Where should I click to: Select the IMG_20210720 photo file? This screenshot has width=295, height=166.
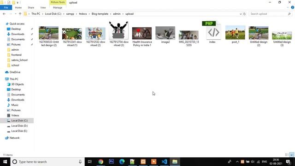[x=189, y=38]
